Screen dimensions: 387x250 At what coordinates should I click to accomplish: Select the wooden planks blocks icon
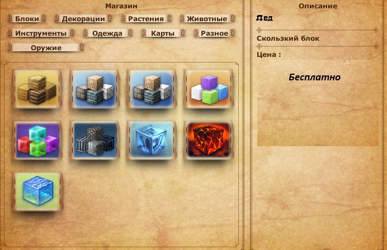coord(37,89)
